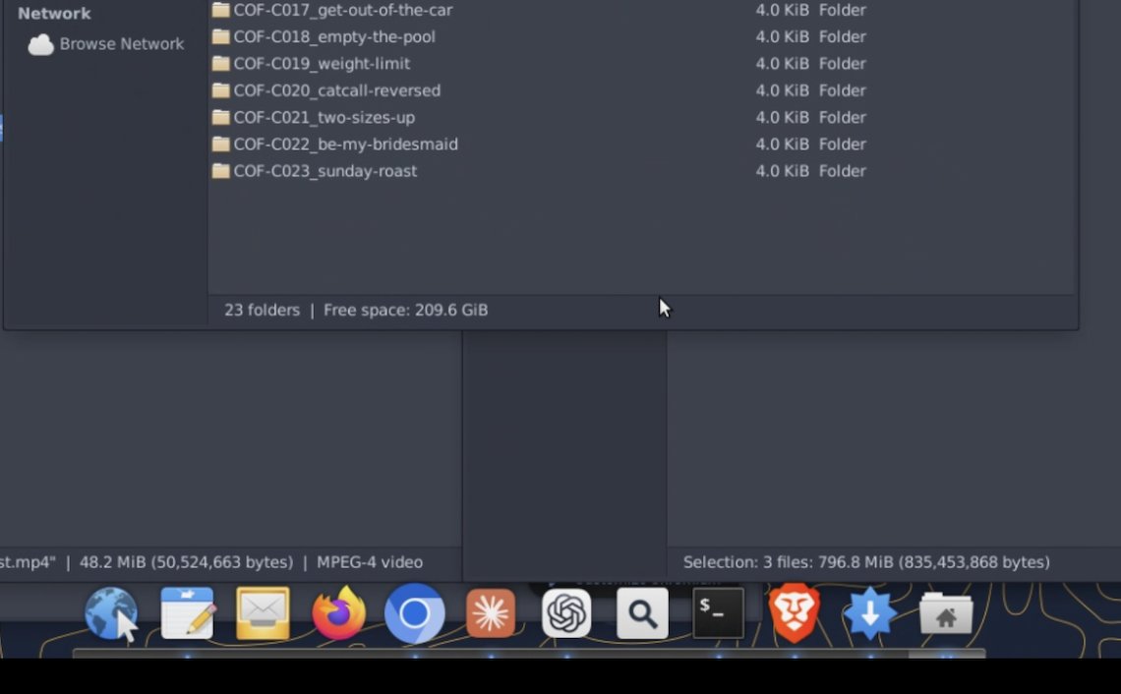The image size is (1121, 694).
Task: Open the blue download-arrow dock icon
Action: 869,613
